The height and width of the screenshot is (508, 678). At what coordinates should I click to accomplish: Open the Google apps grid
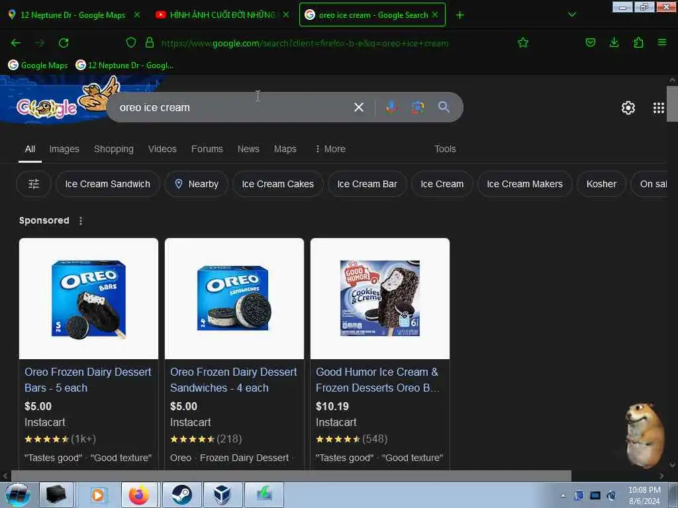[x=658, y=108]
